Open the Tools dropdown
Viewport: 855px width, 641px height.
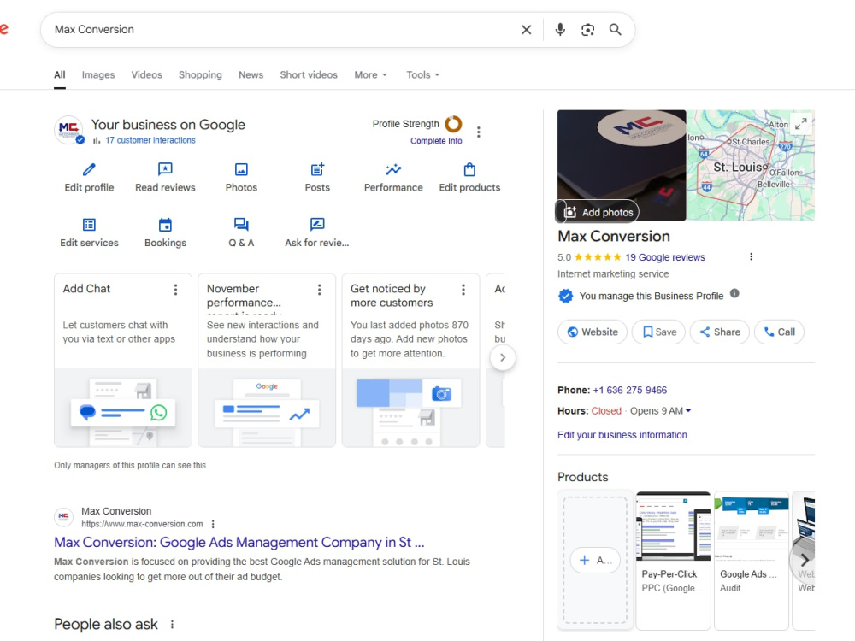pos(422,74)
